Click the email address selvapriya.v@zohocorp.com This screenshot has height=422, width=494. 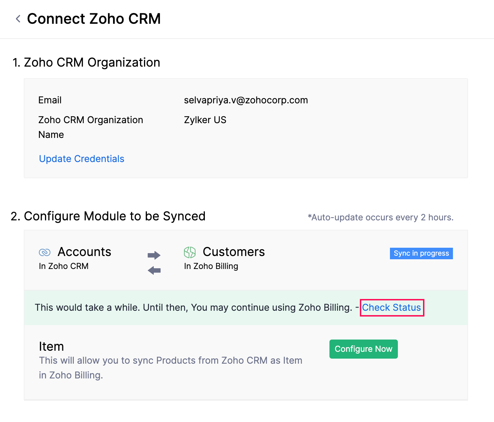point(246,100)
